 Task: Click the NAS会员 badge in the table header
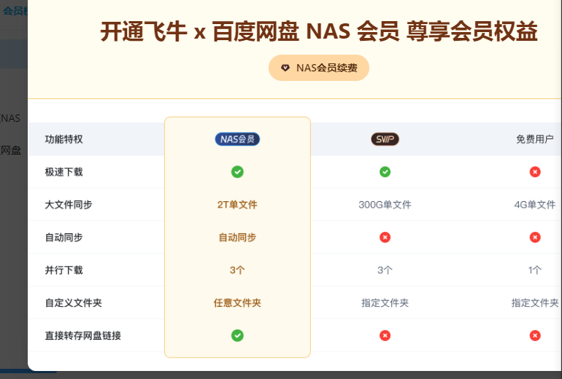click(237, 139)
